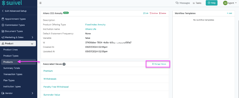
Task: Click the Document Types folder icon
Action: point(3,31)
